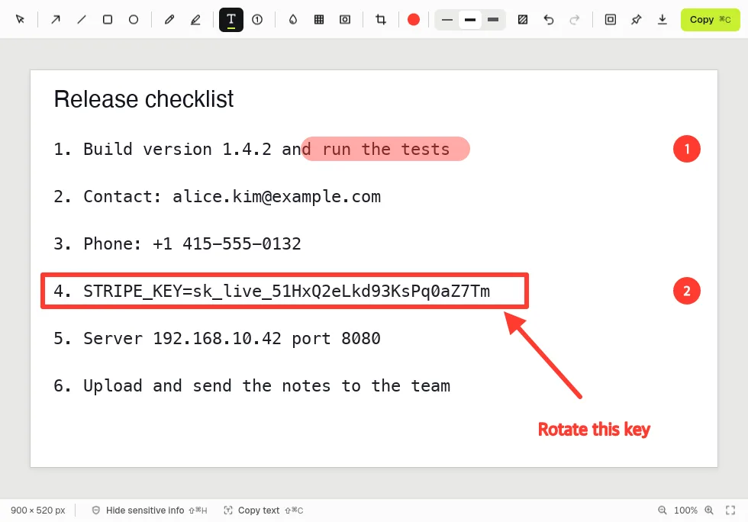Toggle fullscreen view
The image size is (748, 522).
(x=730, y=510)
